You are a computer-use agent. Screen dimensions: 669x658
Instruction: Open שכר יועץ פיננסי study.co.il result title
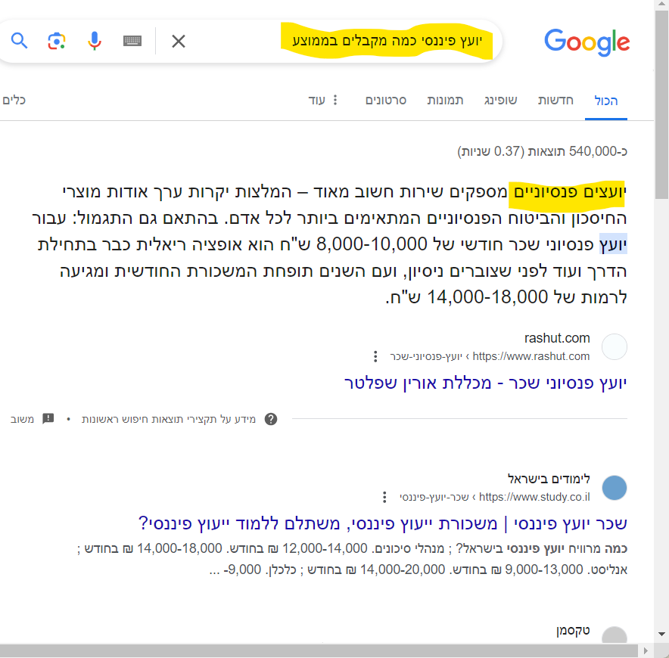click(383, 523)
